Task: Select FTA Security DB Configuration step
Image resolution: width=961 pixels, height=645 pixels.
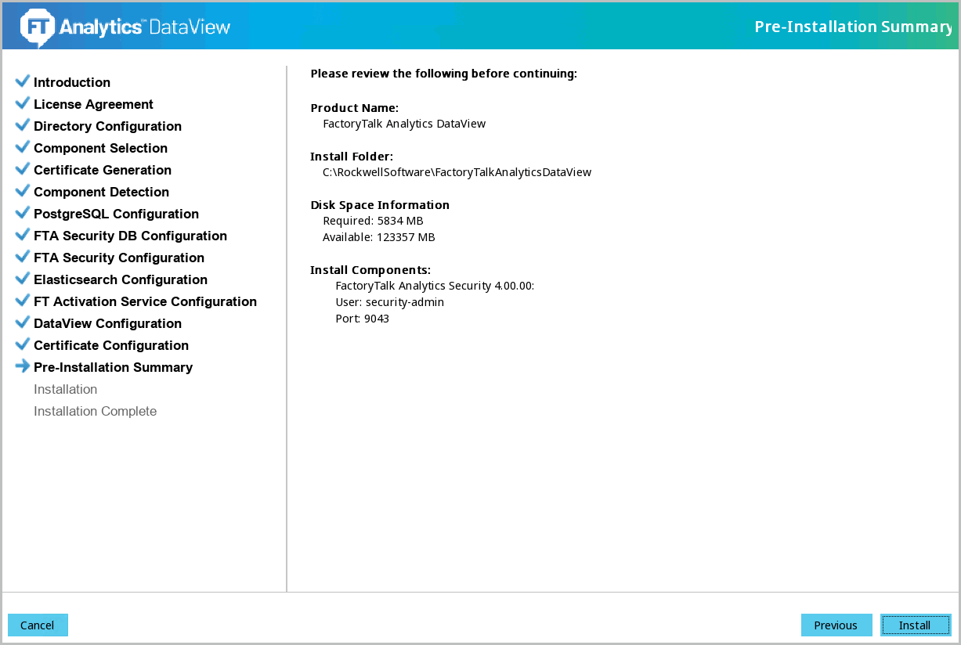Action: [x=130, y=236]
